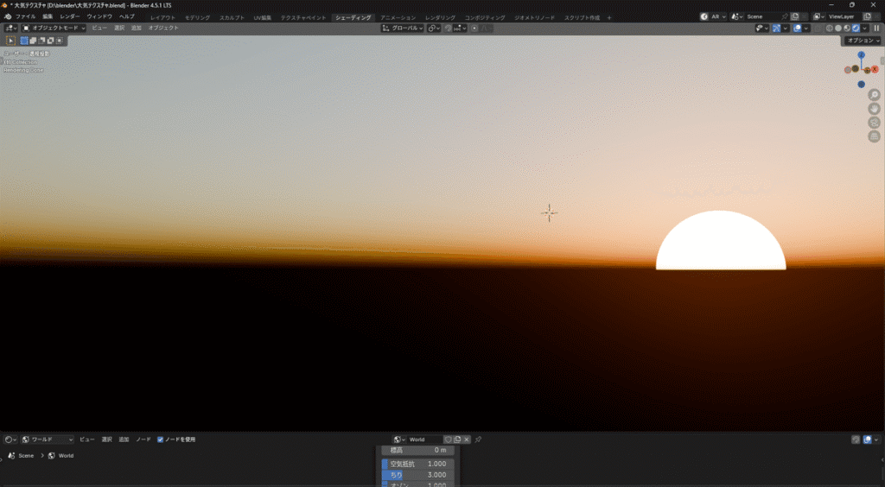The image size is (885, 487).
Task: Browse World datablocks dropdown
Action: click(x=399, y=440)
